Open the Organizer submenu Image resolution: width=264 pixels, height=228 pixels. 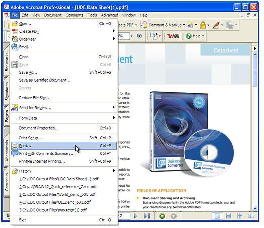point(64,39)
